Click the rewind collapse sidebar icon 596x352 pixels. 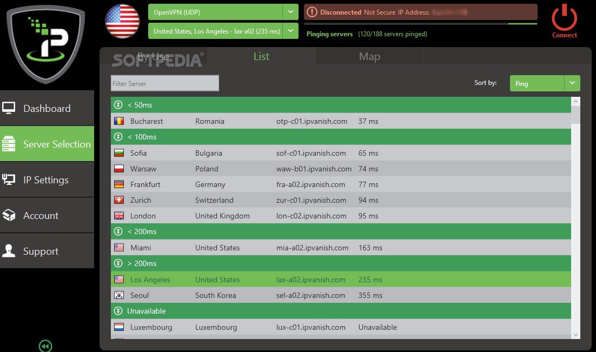click(x=45, y=346)
